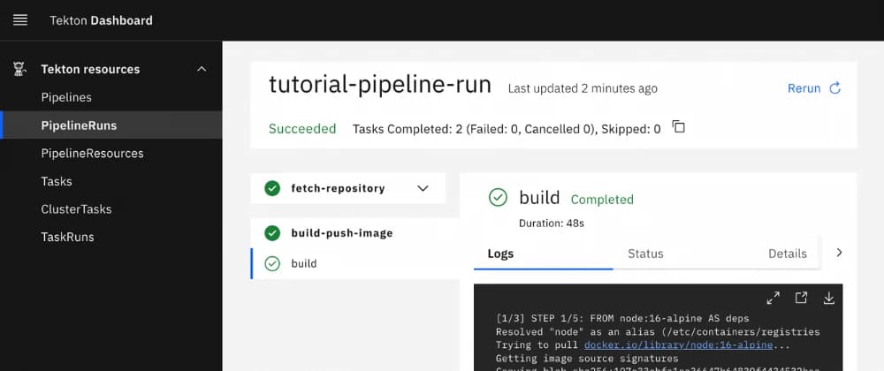
Task: Maximize the log viewer to fullscreen
Action: [x=773, y=298]
